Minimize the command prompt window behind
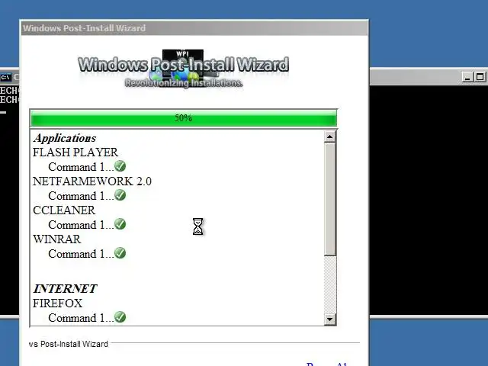 click(467, 77)
